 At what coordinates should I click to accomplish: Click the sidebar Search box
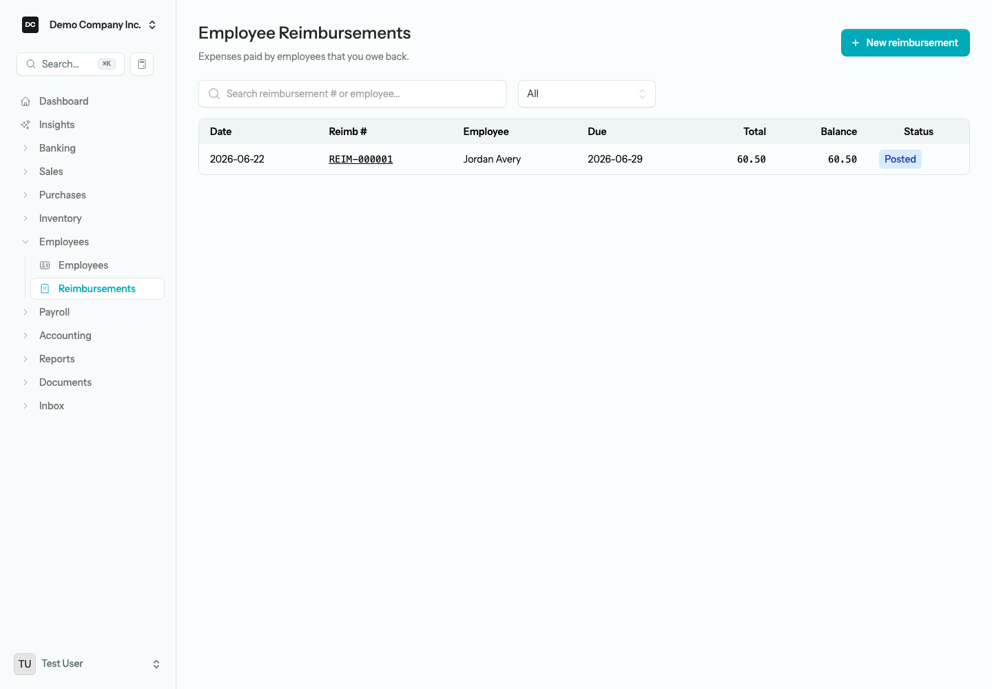[70, 64]
